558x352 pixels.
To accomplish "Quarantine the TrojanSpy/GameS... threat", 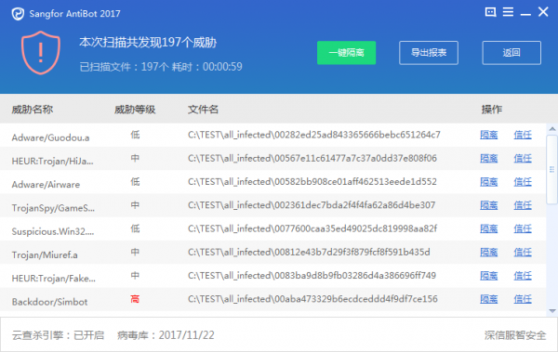I will (x=488, y=205).
